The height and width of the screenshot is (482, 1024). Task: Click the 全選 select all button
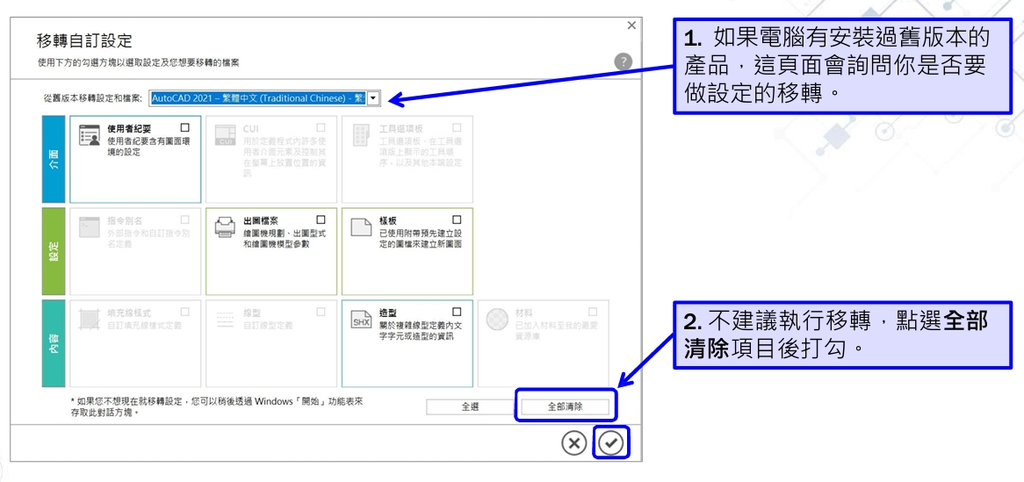[470, 406]
